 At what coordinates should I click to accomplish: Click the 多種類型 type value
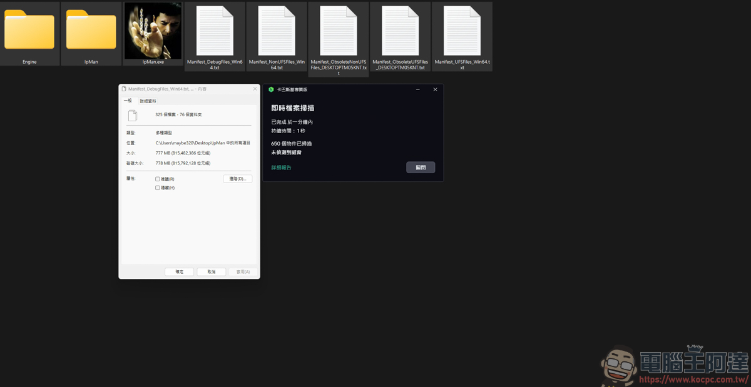tap(163, 133)
